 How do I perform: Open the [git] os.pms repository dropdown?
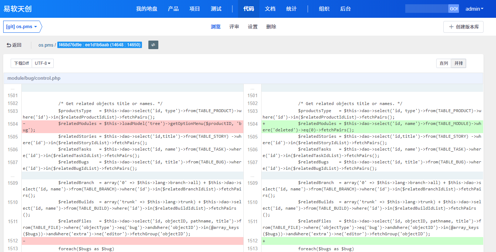click(x=22, y=27)
